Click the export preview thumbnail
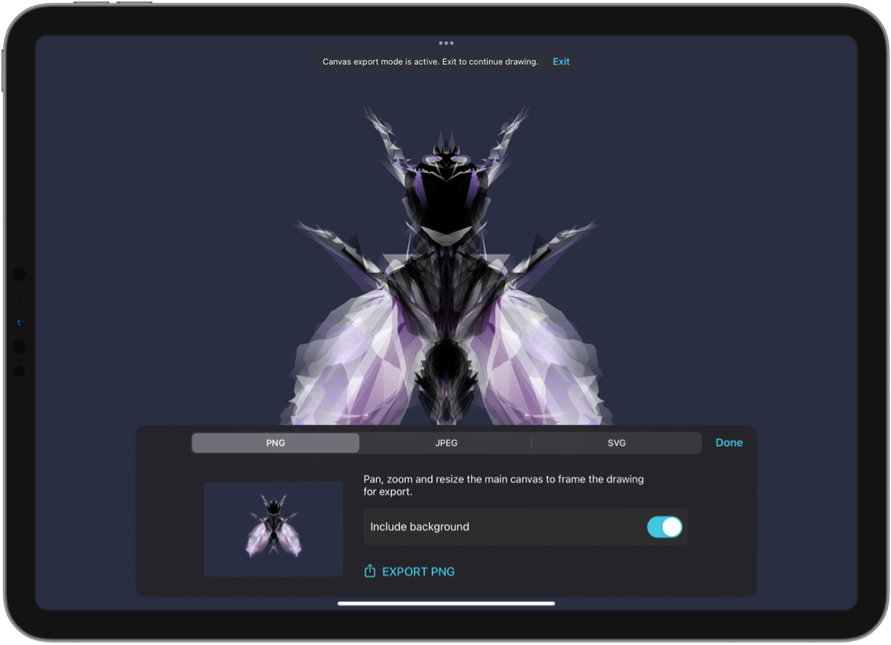This screenshot has height=645, width=891. [x=274, y=529]
